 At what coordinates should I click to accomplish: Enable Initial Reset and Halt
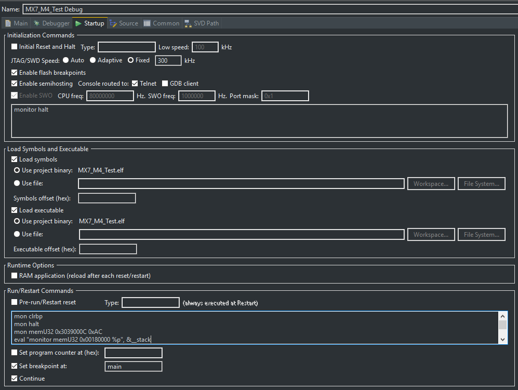point(14,47)
